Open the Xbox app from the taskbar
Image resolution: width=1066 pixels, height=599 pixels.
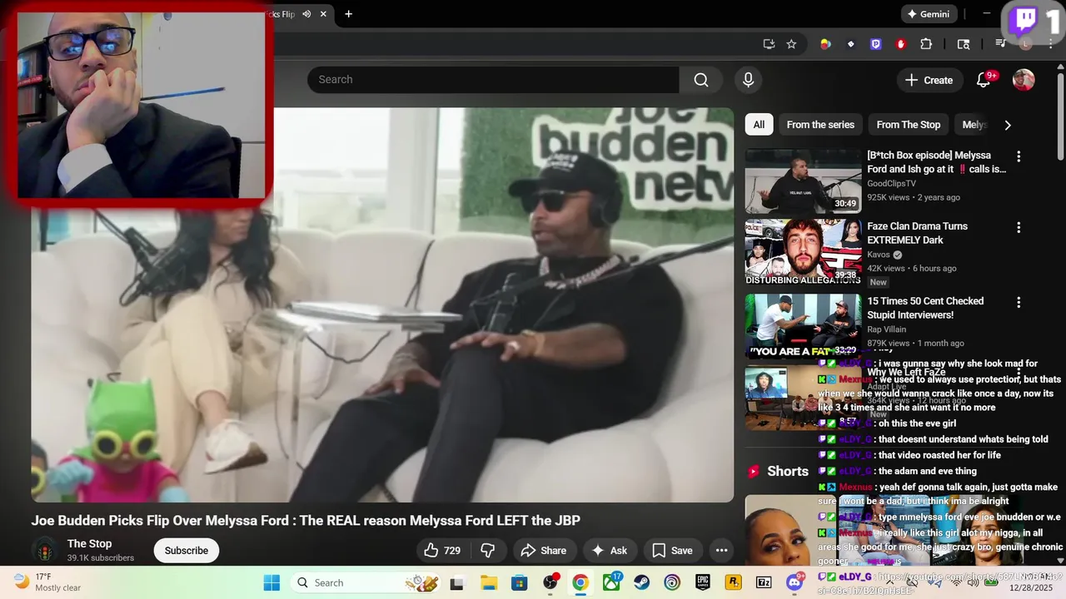(612, 582)
